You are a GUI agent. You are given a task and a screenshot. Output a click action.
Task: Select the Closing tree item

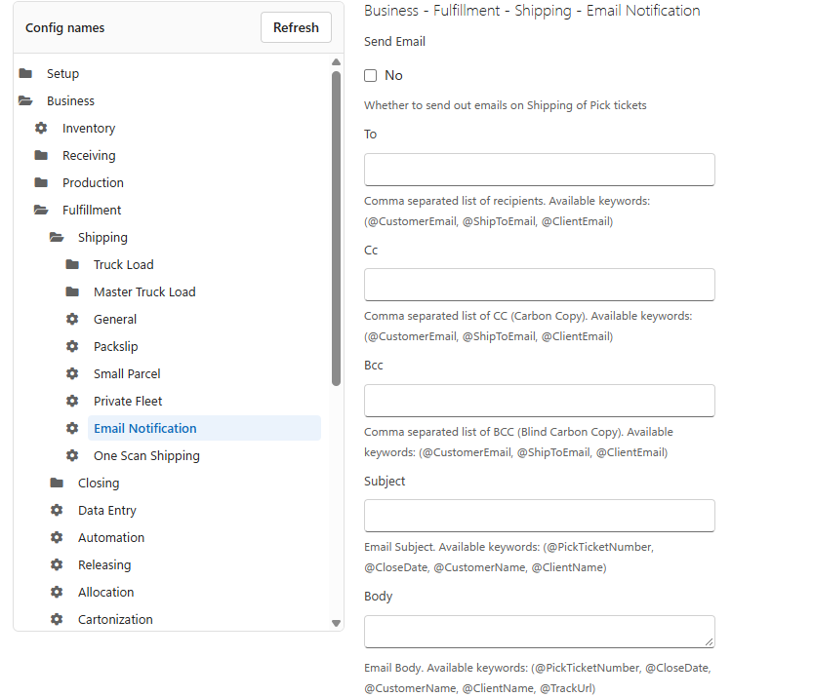click(99, 484)
